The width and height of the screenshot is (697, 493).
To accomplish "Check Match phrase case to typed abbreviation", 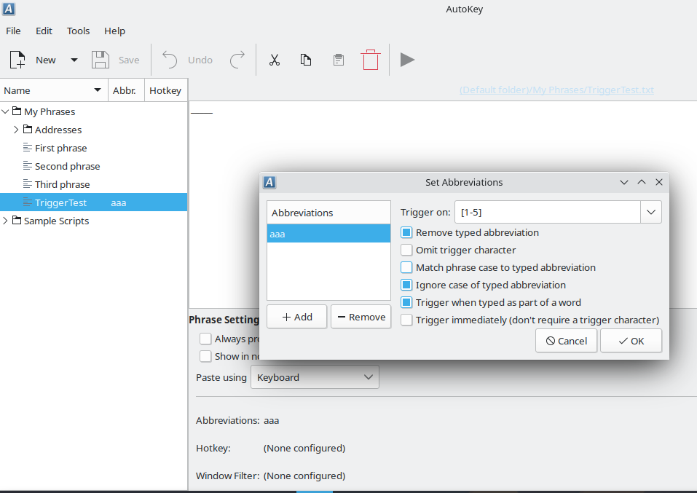I will pos(406,267).
